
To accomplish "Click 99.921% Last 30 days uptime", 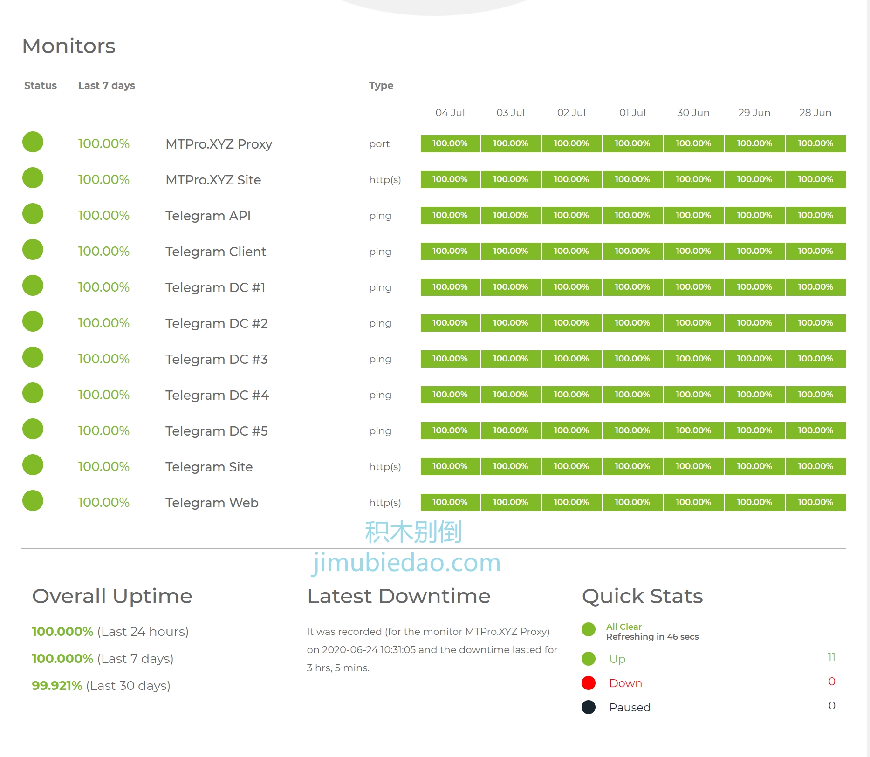I will [101, 686].
